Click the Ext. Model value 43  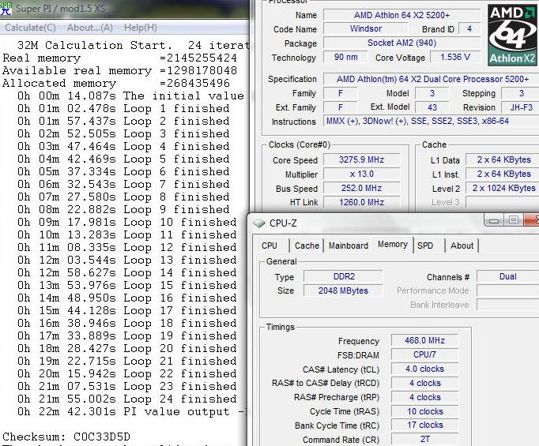pyautogui.click(x=432, y=107)
